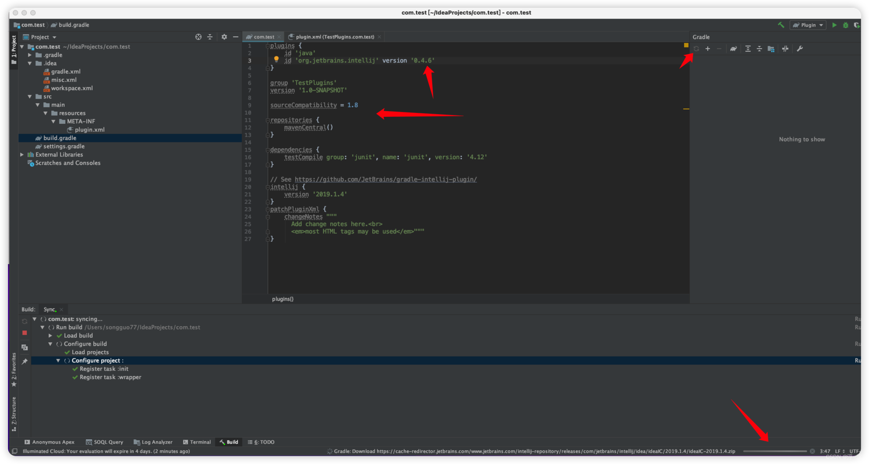Collapse the com.test root folder

(x=22, y=46)
